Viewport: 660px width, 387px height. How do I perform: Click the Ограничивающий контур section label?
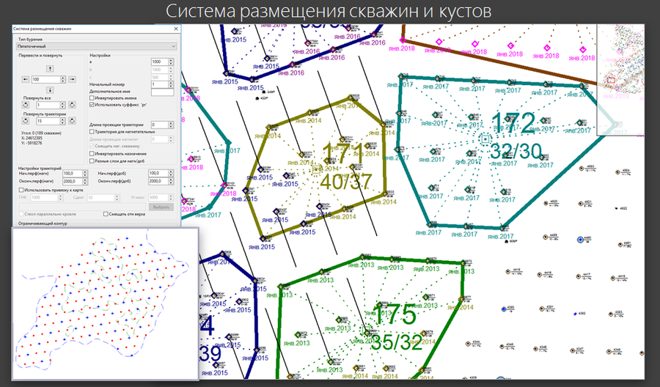click(x=43, y=224)
